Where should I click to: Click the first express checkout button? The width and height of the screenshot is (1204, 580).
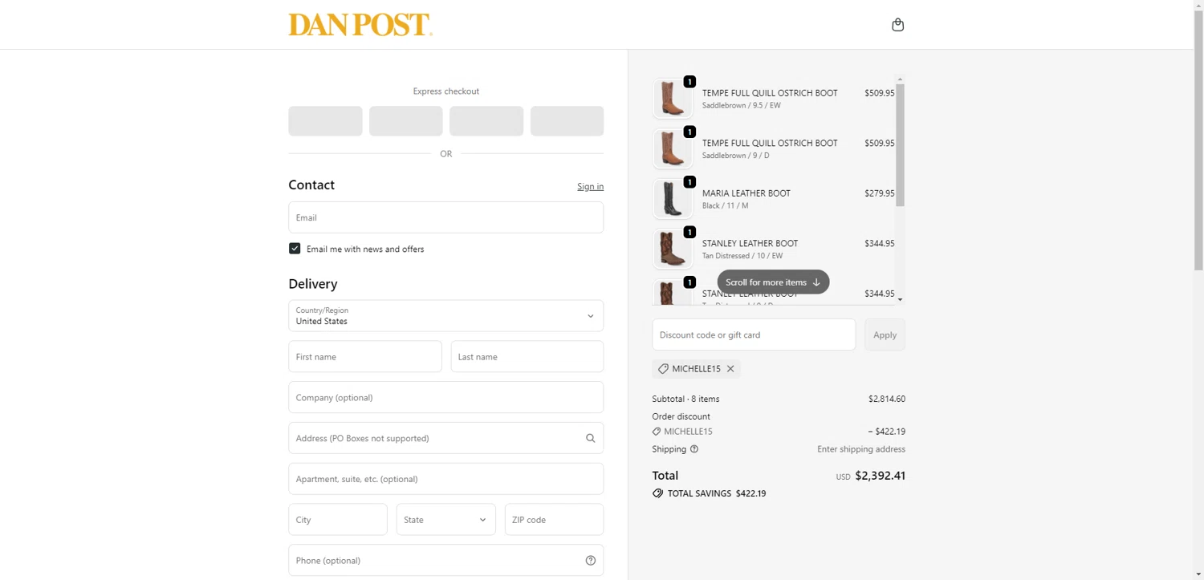coord(325,121)
